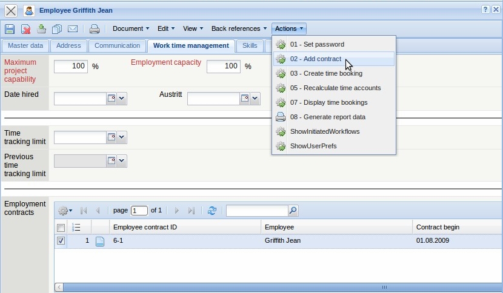Click the magnifier search icon in grid

click(x=293, y=211)
